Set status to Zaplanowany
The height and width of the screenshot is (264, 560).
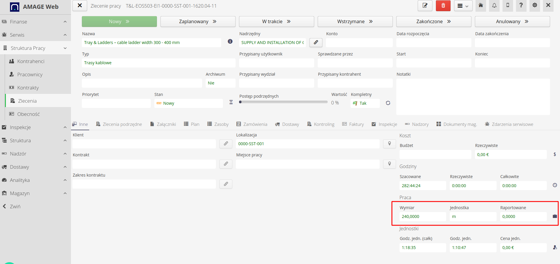pos(198,21)
